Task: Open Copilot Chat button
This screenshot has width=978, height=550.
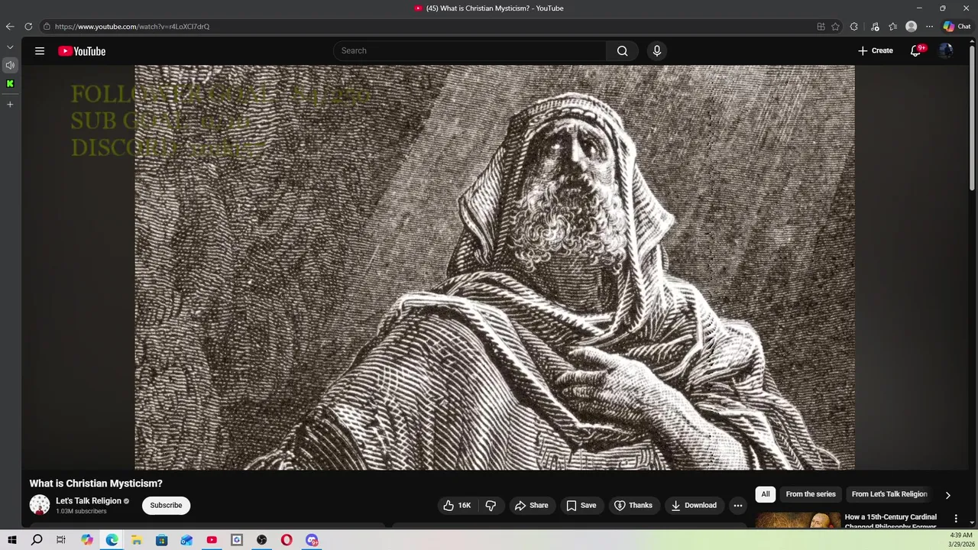Action: [x=957, y=27]
